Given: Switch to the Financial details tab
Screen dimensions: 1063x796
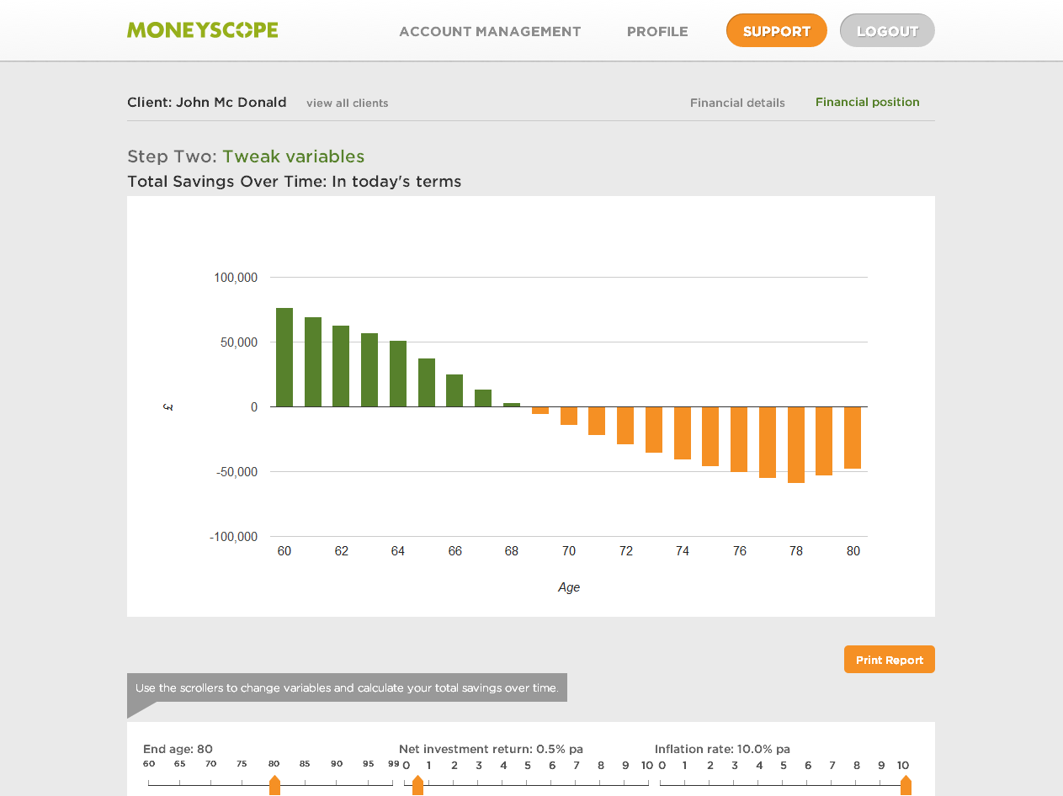Looking at the screenshot, I should point(737,103).
